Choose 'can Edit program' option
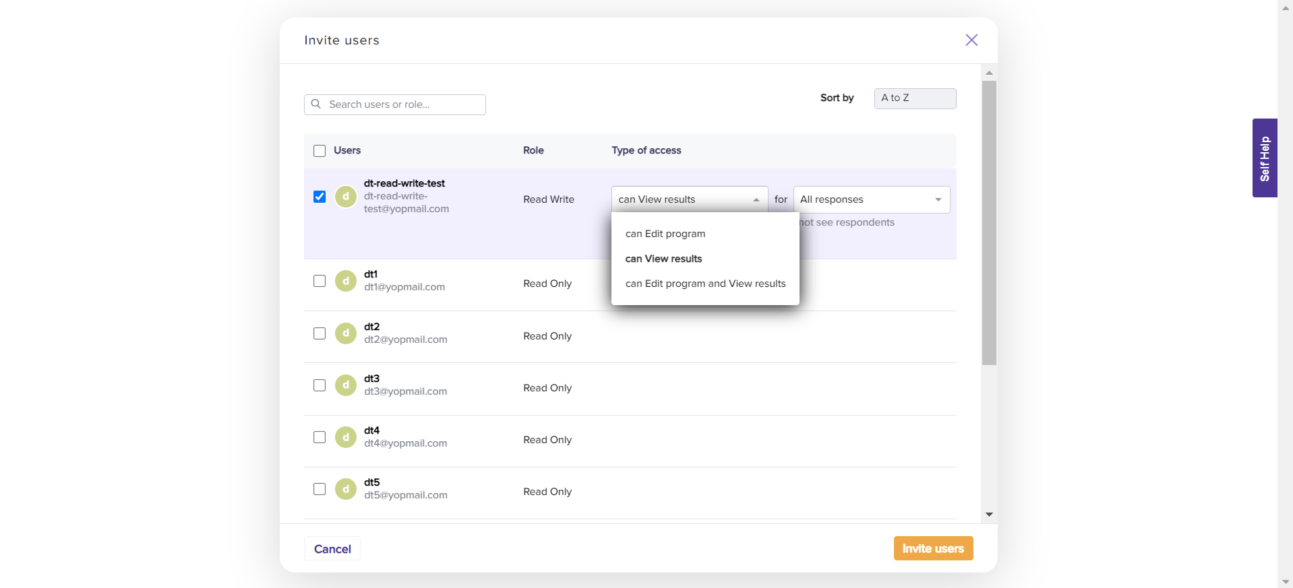1293x588 pixels. click(x=665, y=234)
